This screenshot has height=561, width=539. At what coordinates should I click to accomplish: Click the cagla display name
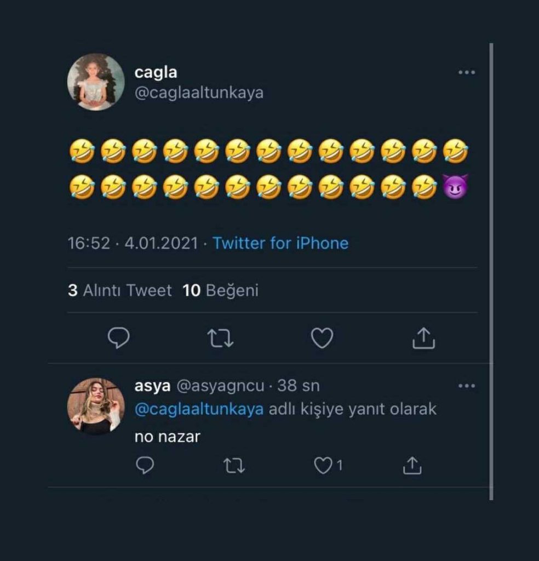point(156,72)
